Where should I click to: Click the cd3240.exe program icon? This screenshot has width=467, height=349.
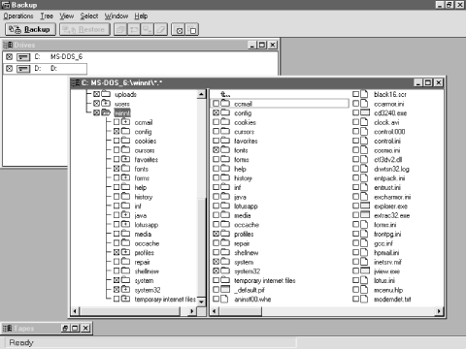[365, 112]
